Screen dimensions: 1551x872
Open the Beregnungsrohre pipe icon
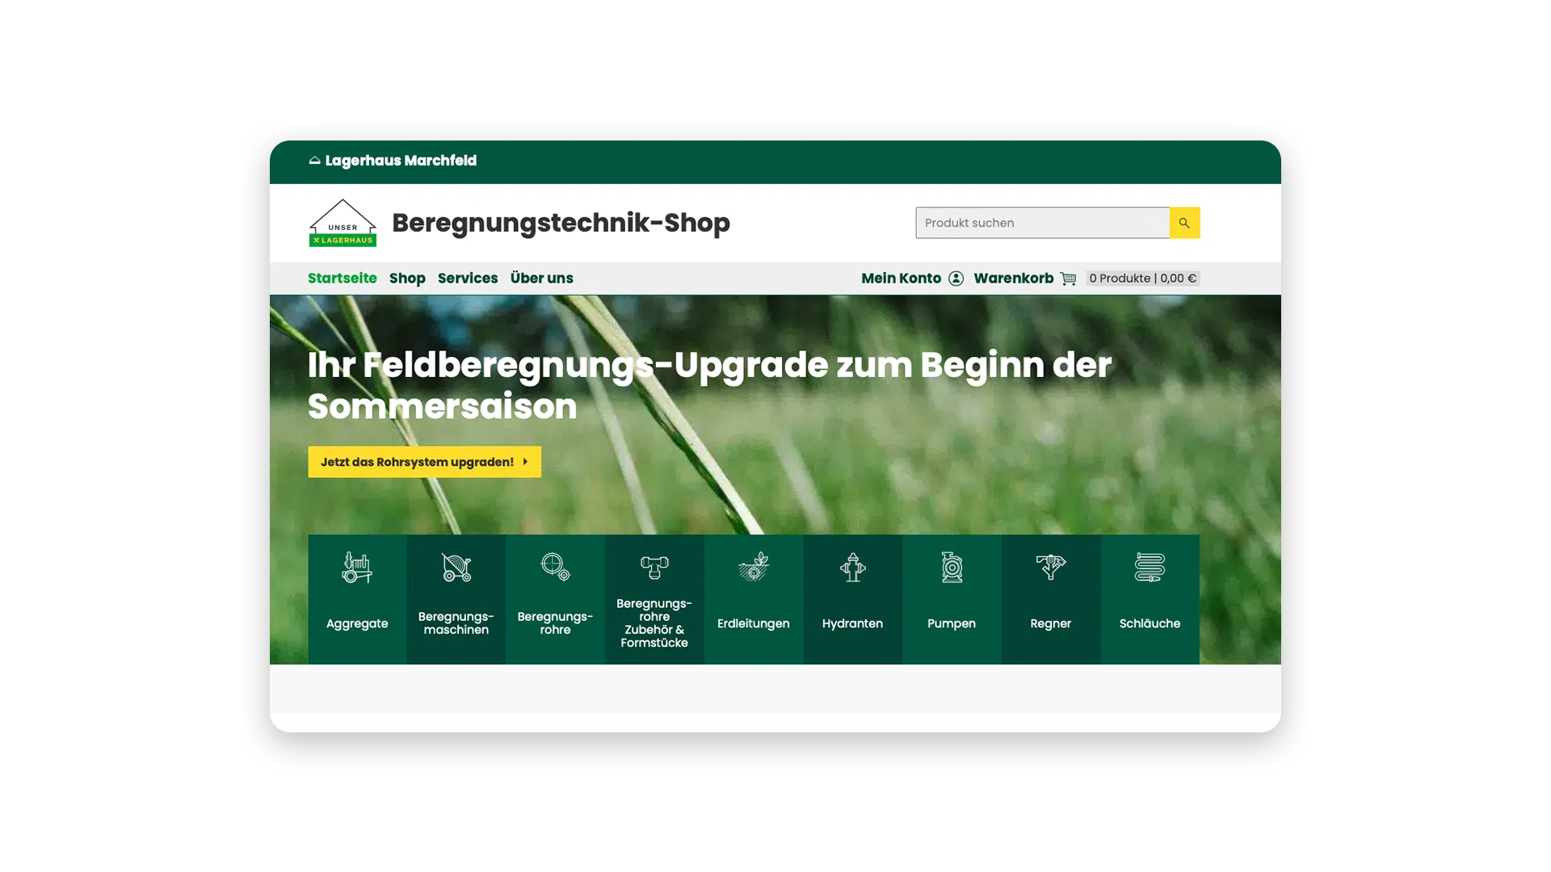[x=555, y=567]
